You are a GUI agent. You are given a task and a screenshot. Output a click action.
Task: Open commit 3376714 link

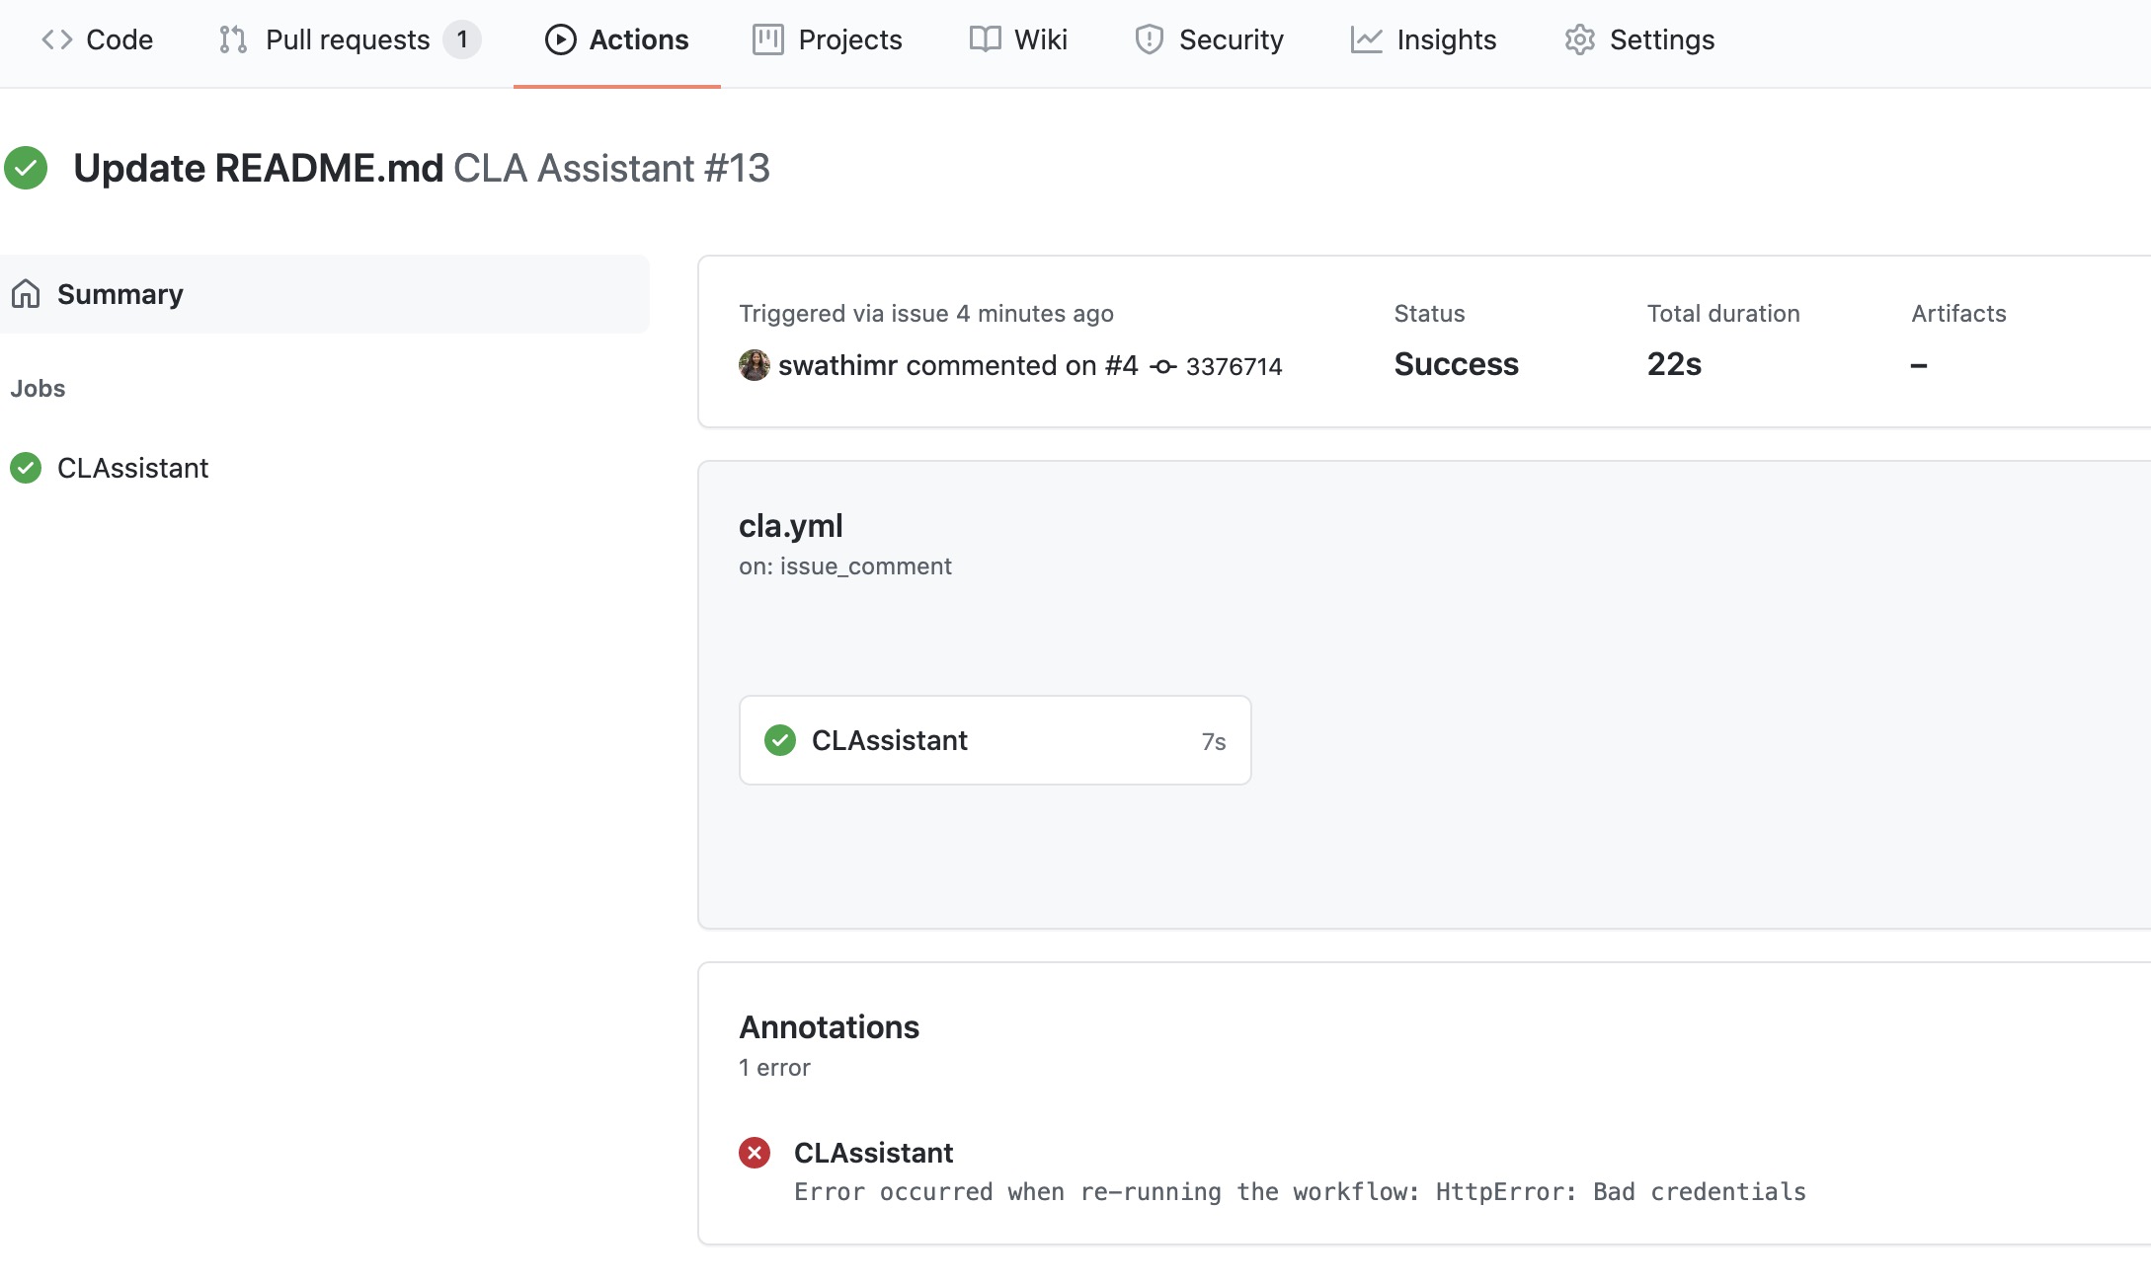point(1233,366)
